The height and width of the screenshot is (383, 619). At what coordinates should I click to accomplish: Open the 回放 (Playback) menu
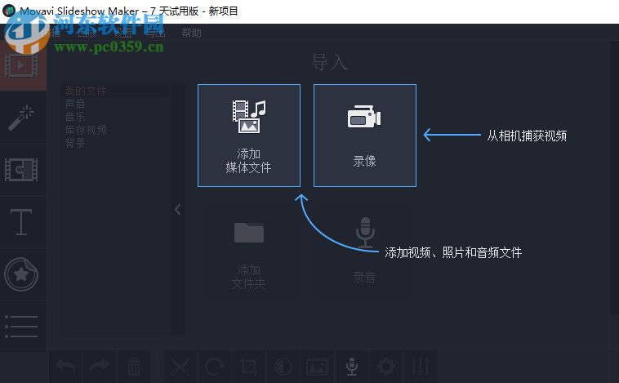(x=87, y=33)
